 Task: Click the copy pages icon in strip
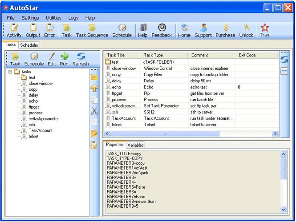94,100
